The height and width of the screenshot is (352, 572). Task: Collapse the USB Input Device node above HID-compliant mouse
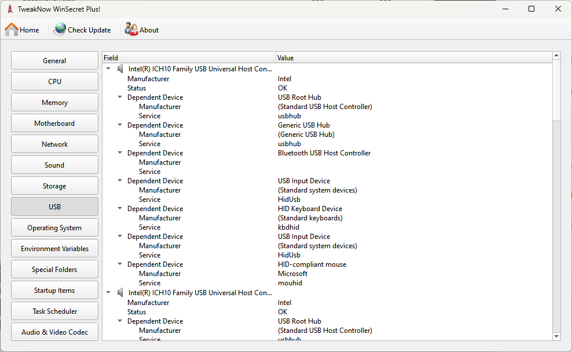[x=120, y=236]
